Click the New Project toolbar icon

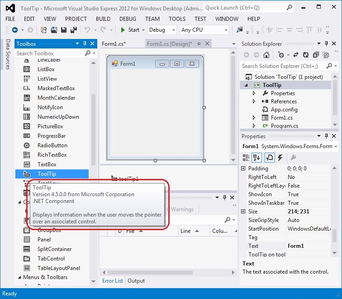coord(43,30)
